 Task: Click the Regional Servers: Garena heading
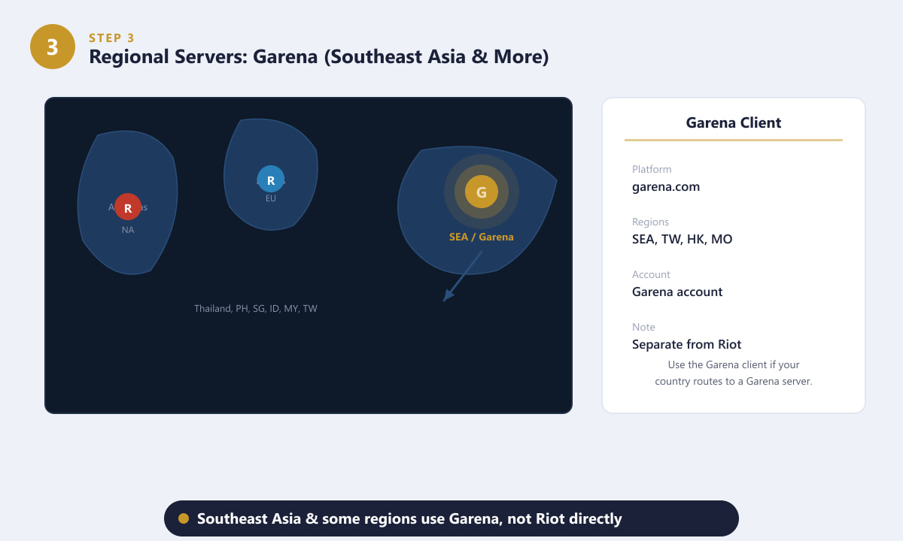319,56
